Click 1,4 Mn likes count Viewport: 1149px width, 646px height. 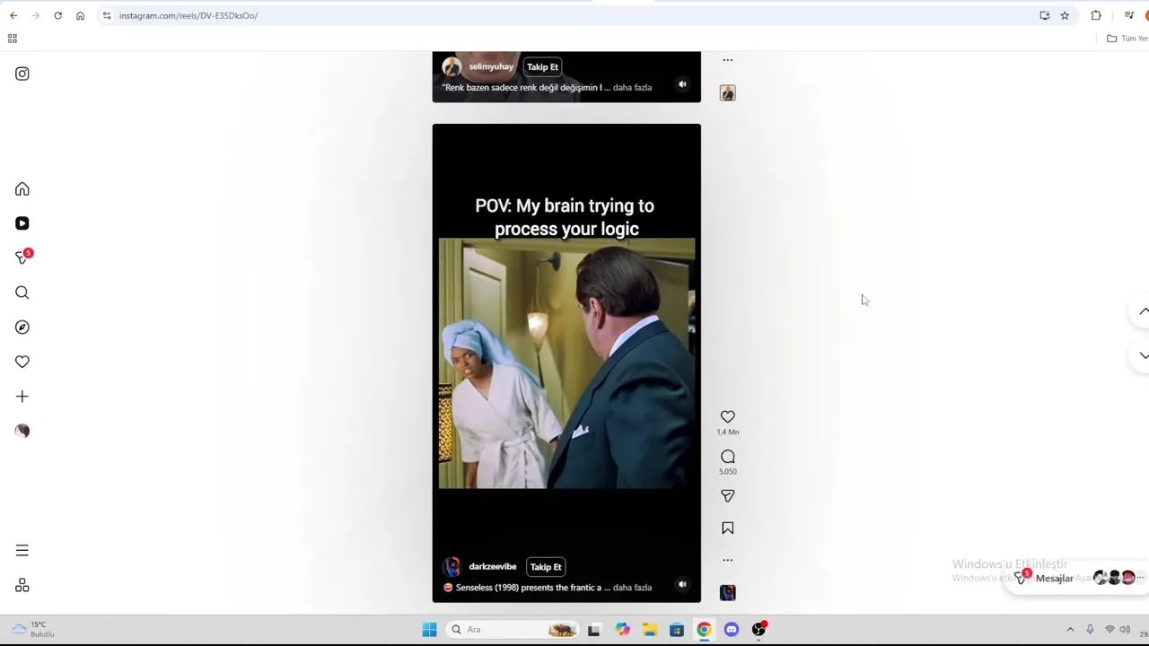728,432
